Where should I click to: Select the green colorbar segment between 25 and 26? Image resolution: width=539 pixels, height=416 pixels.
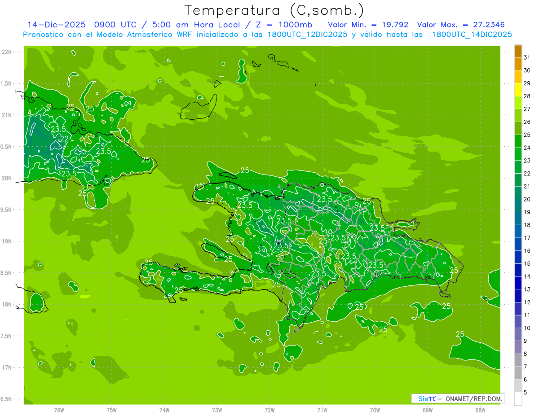518,128
